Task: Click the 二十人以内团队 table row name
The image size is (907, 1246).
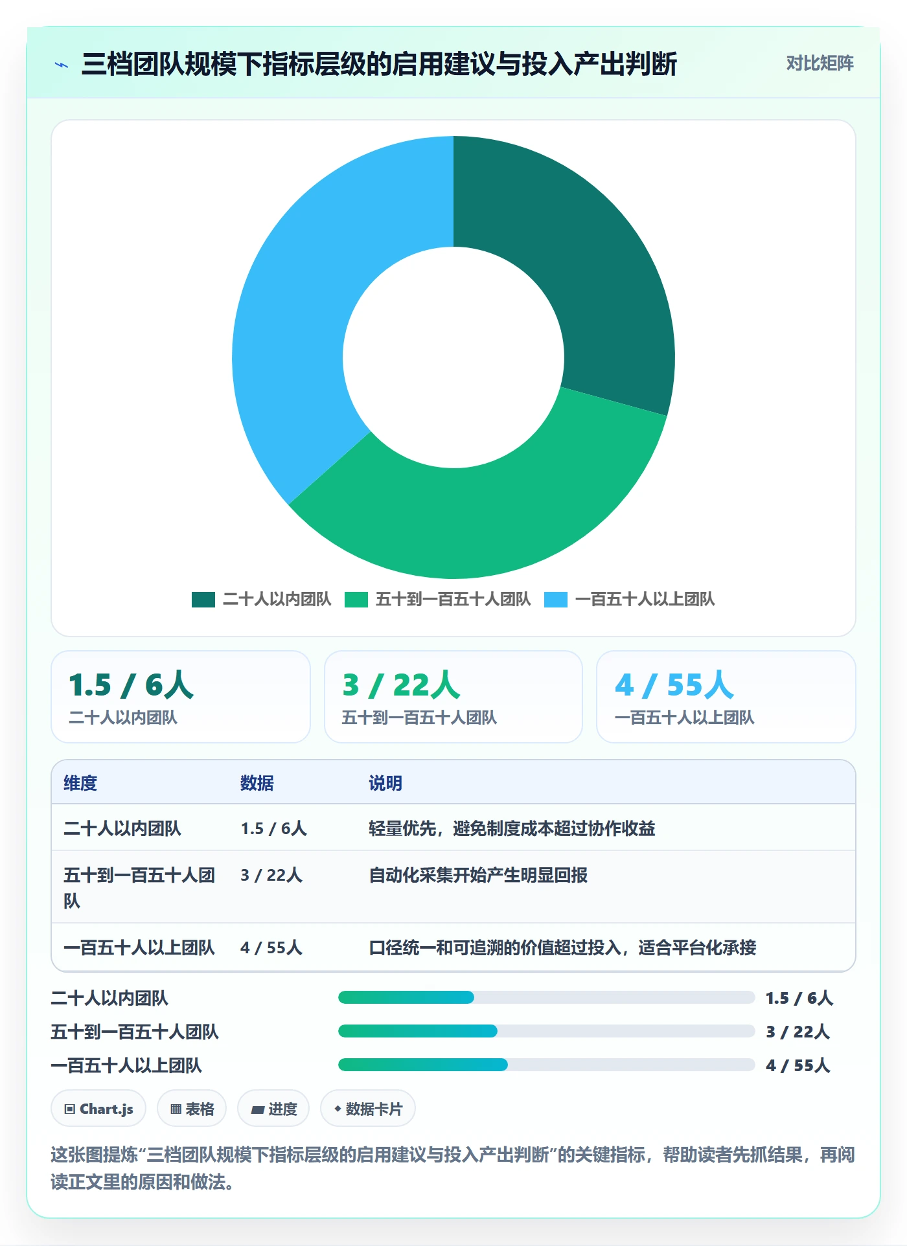Action: (x=122, y=828)
